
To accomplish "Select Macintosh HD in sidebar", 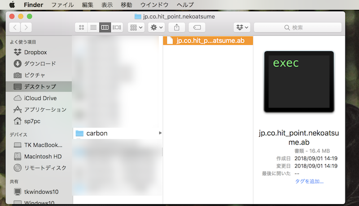I will click(x=39, y=157).
